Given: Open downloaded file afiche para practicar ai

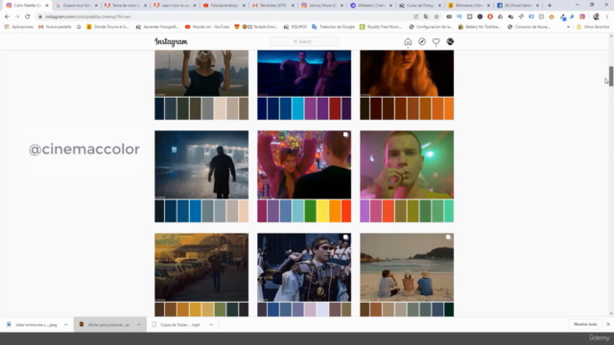Looking at the screenshot, I should (105, 325).
